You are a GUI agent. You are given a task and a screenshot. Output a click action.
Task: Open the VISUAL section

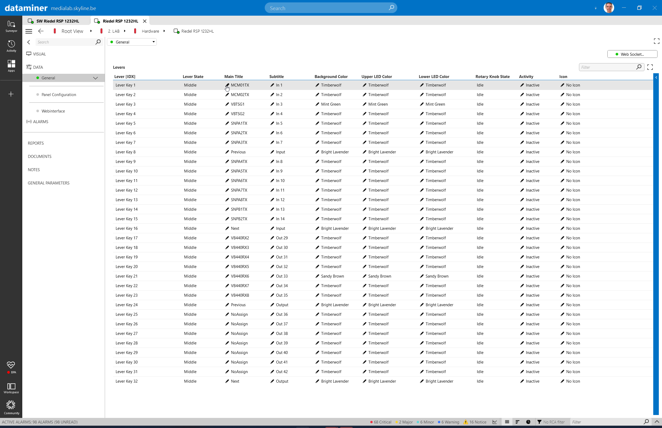(x=36, y=54)
